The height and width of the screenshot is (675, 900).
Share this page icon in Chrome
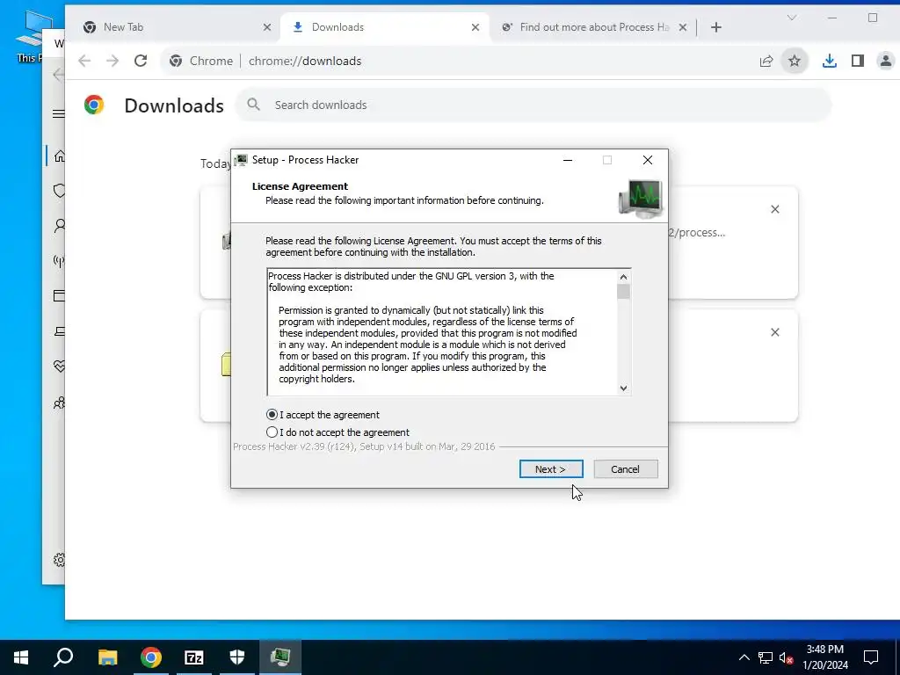tap(766, 61)
